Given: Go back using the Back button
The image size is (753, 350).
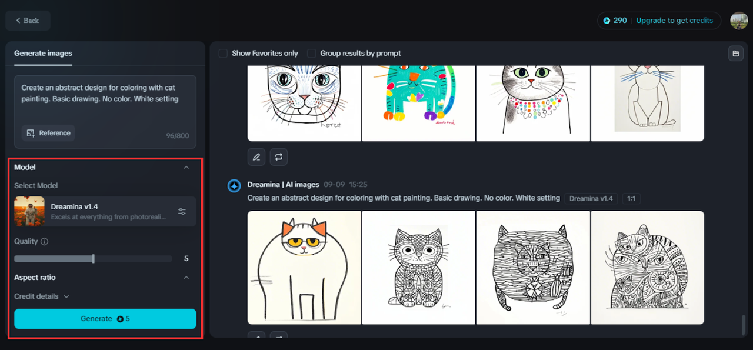Looking at the screenshot, I should coord(28,21).
